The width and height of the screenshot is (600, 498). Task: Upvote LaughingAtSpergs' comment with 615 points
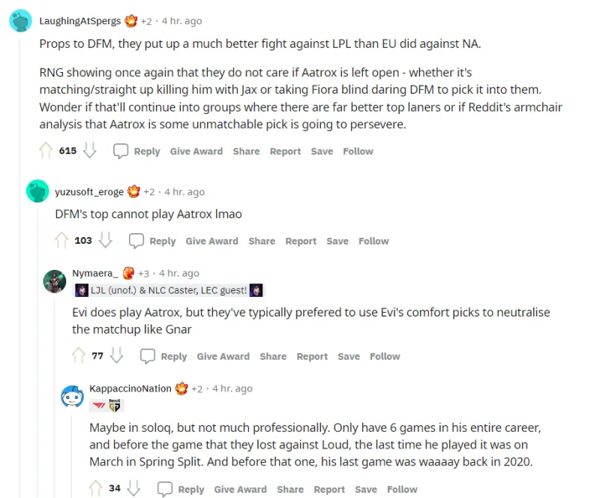[x=46, y=151]
